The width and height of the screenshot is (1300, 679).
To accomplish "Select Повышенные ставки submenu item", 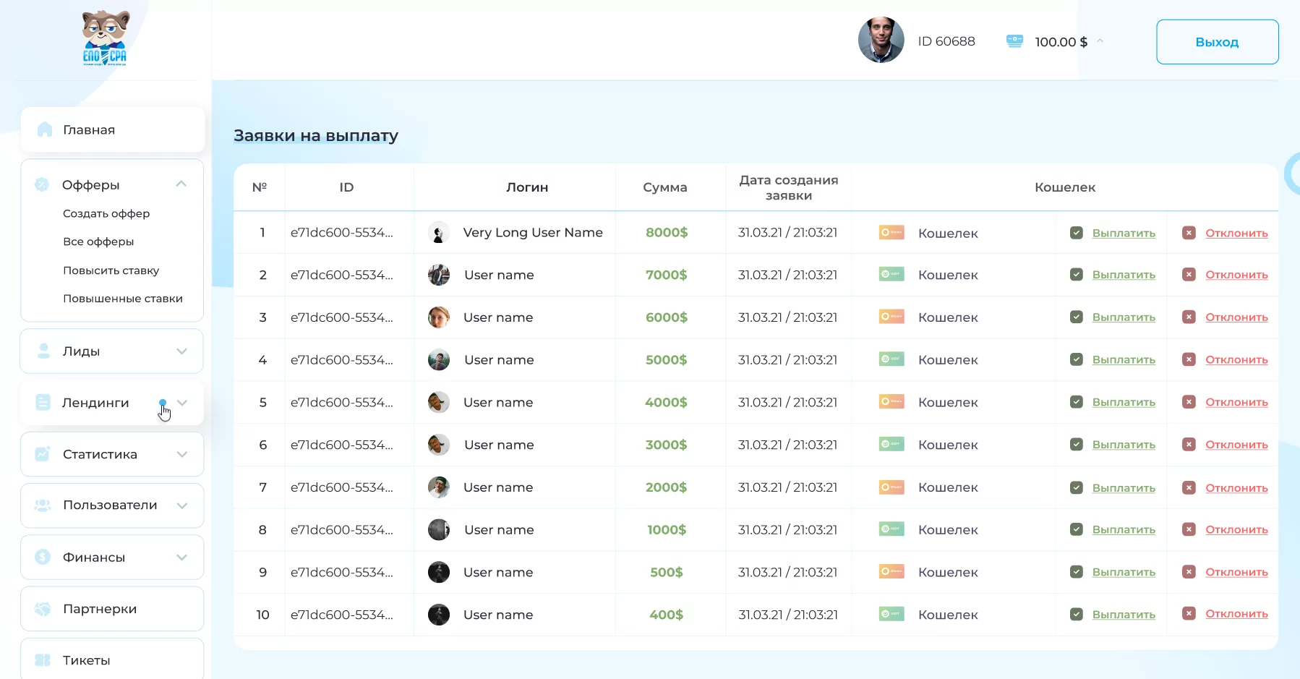I will point(123,299).
